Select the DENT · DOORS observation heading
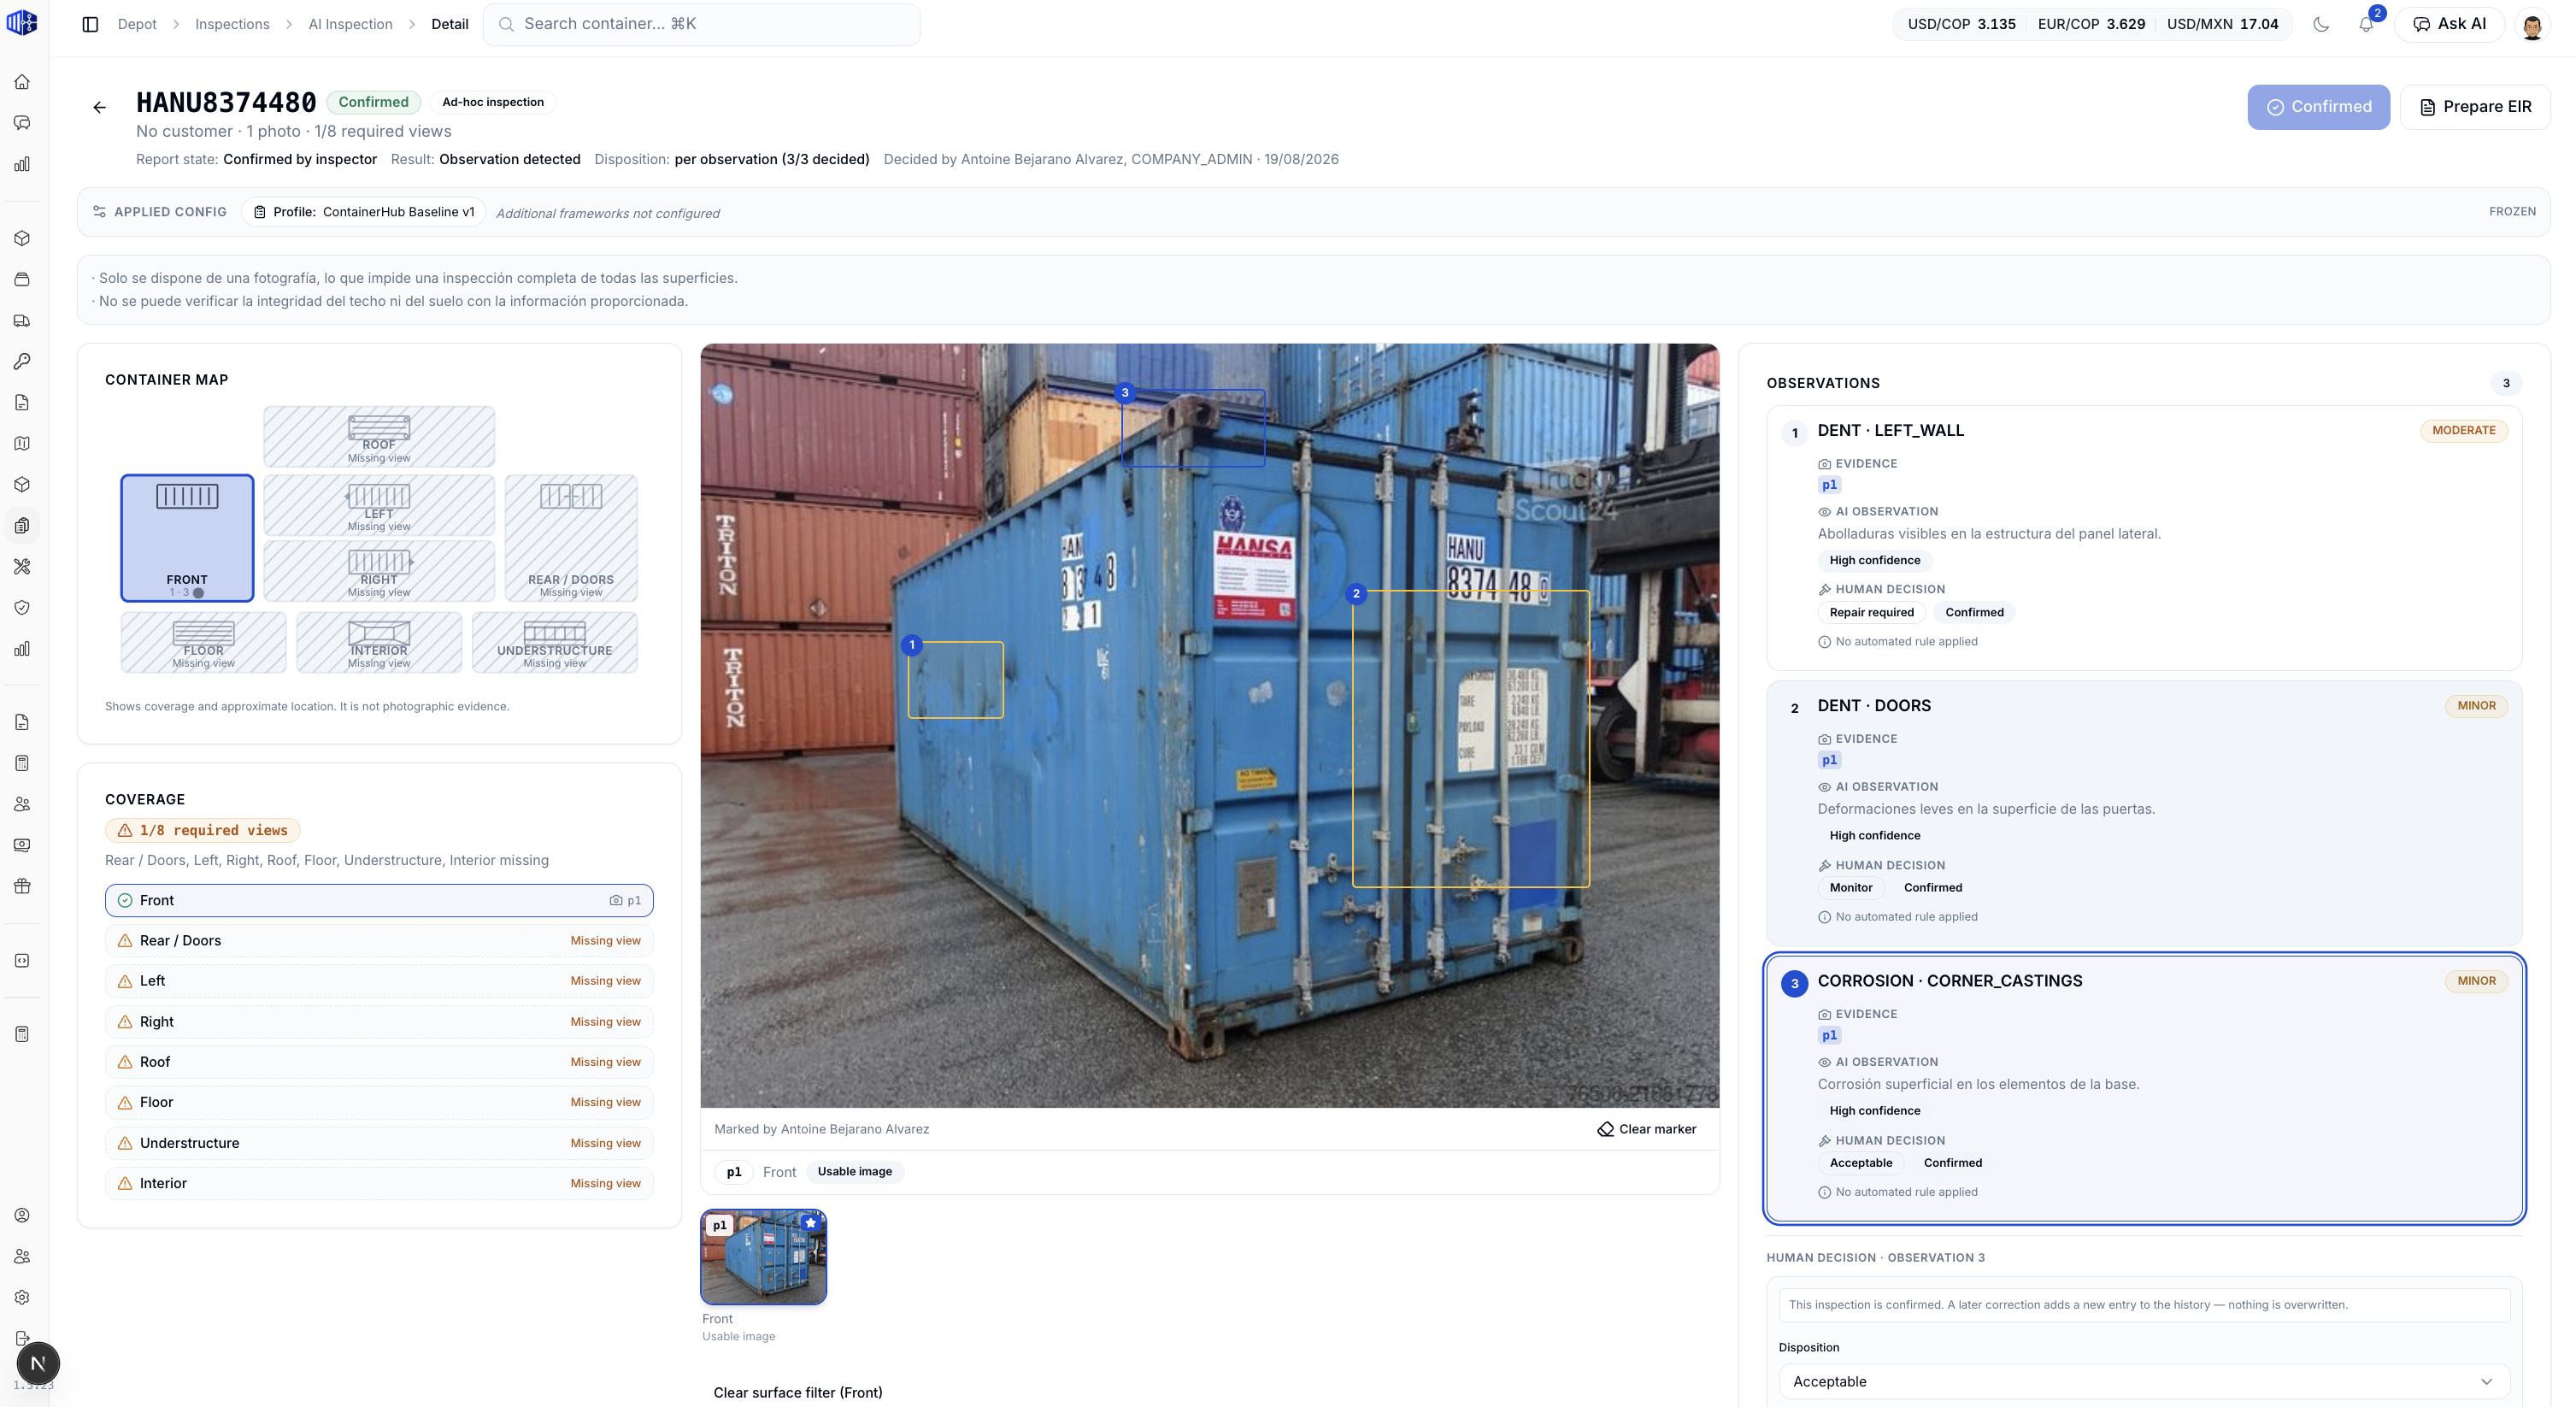Viewport: 2576px width, 1407px height. click(1874, 706)
